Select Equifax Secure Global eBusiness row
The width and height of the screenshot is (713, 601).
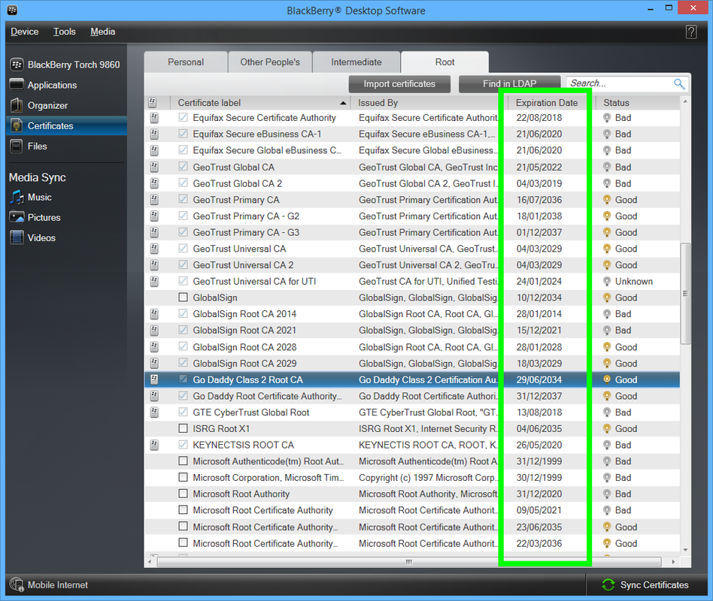(x=412, y=150)
